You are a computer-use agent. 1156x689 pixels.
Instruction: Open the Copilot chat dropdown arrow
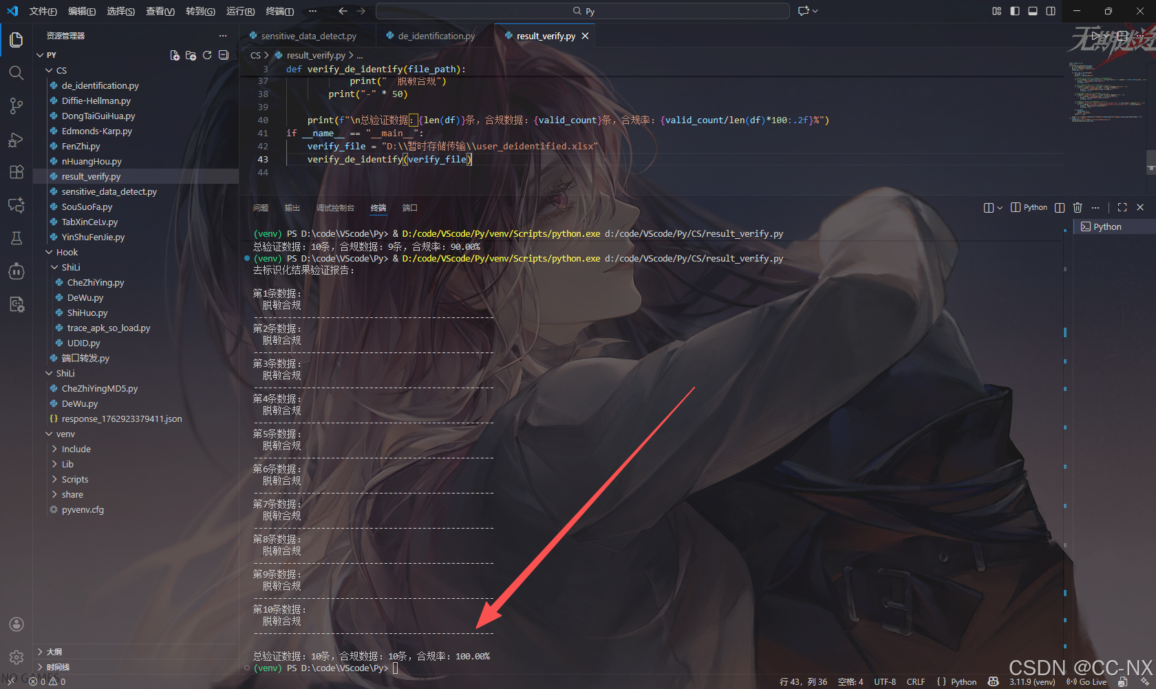pos(815,11)
